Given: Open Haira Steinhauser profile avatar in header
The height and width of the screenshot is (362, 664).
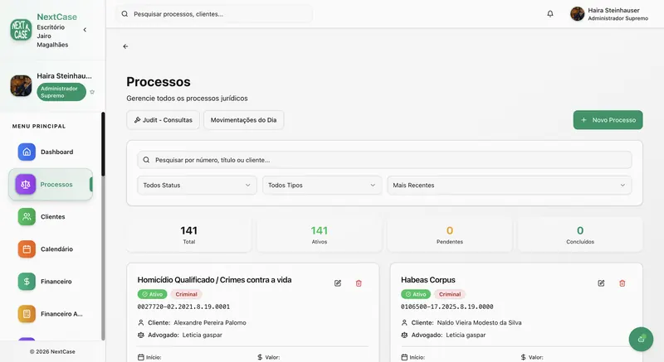Looking at the screenshot, I should click(577, 14).
